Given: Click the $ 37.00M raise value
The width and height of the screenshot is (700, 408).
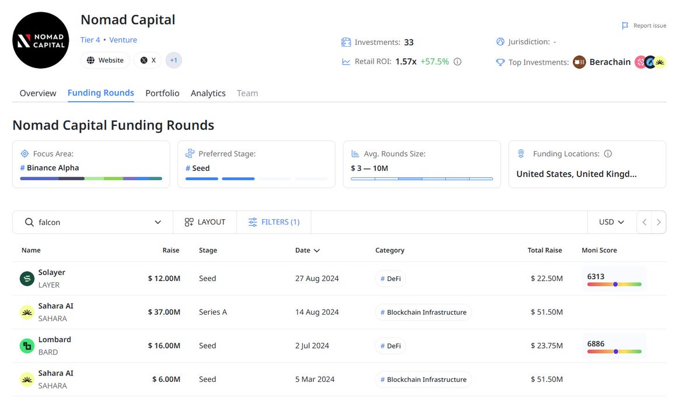Looking at the screenshot, I should [164, 312].
